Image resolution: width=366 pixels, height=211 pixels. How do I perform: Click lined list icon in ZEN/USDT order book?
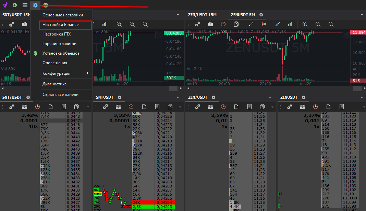tap(249, 107)
